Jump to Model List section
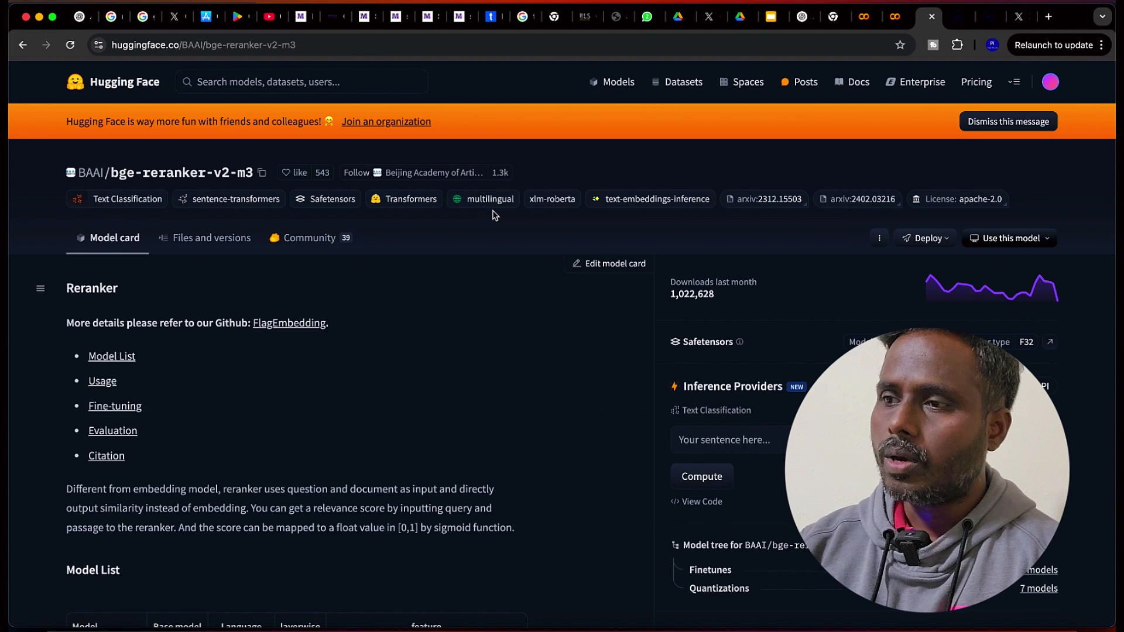This screenshot has height=632, width=1124. pos(112,356)
